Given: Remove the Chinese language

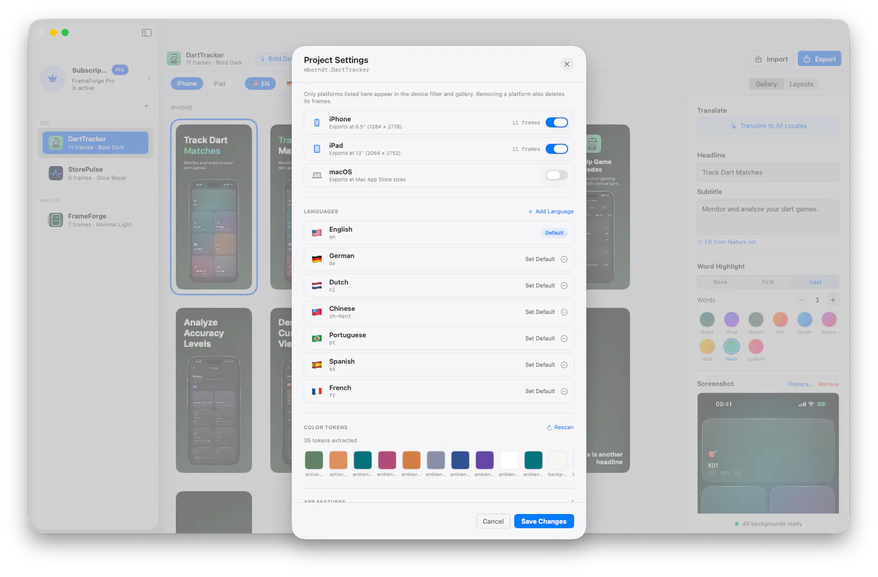Looking at the screenshot, I should point(564,312).
